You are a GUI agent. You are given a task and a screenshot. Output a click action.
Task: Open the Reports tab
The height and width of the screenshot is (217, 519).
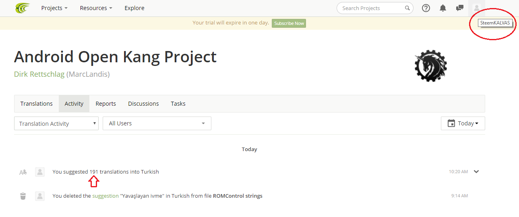(x=106, y=104)
